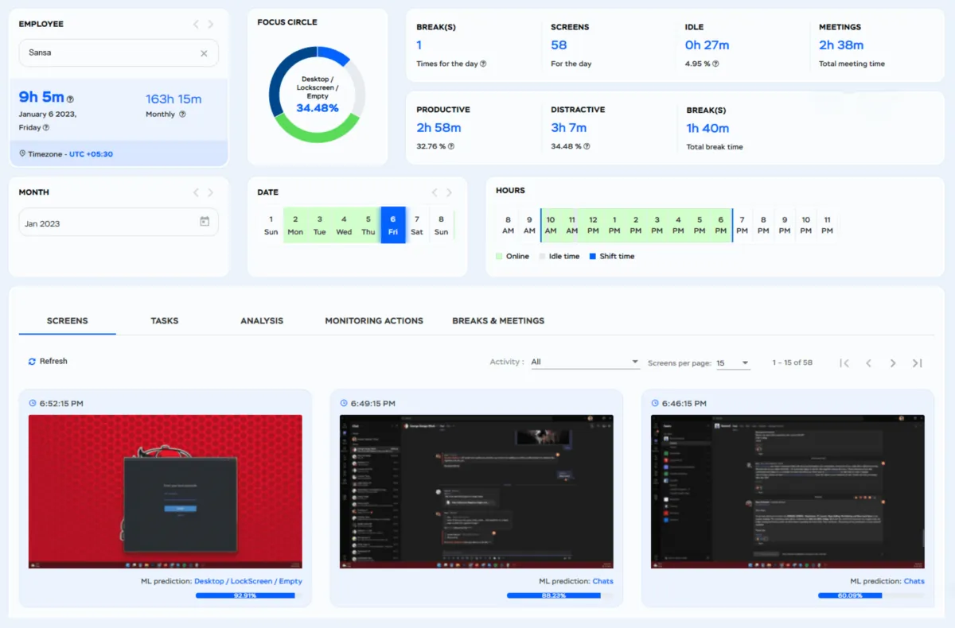
Task: Select date 1 Sun
Action: (271, 225)
